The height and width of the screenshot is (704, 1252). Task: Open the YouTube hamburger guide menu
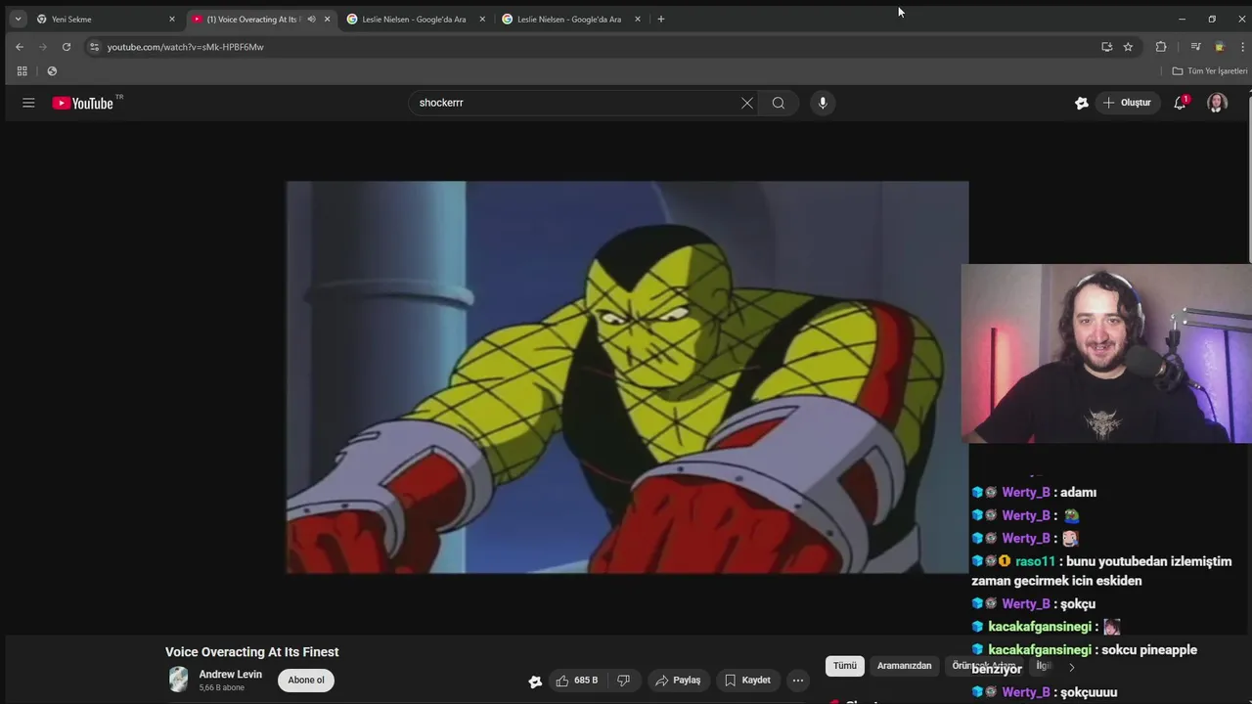(x=28, y=103)
